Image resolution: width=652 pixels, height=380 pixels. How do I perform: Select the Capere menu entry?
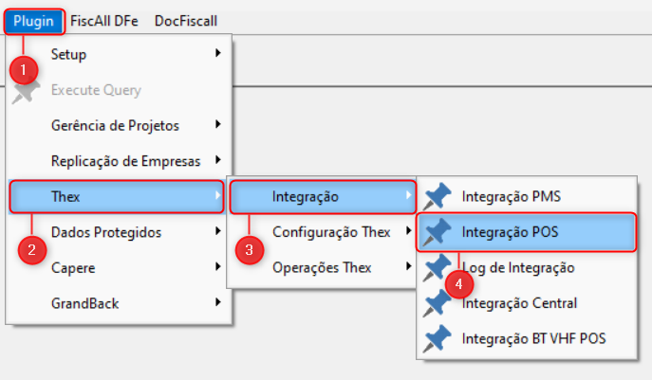tap(73, 267)
